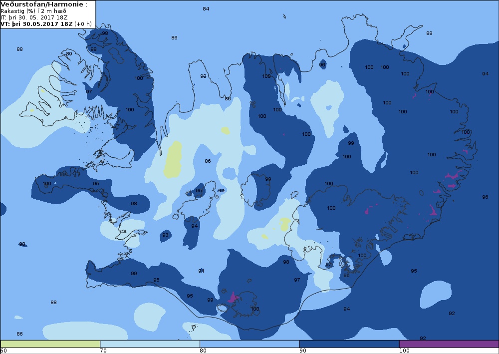
Task: Click the legend scale label "70"
Action: [x=103, y=351]
